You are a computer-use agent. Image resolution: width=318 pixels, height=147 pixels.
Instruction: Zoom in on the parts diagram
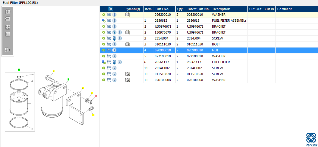click(8, 12)
